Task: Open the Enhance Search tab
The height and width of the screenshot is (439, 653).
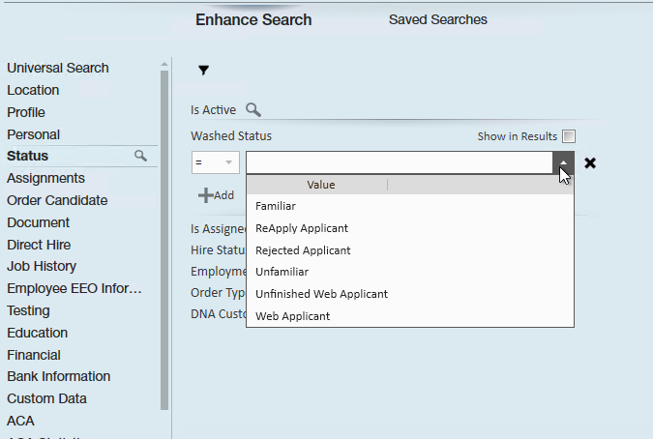Action: point(253,19)
